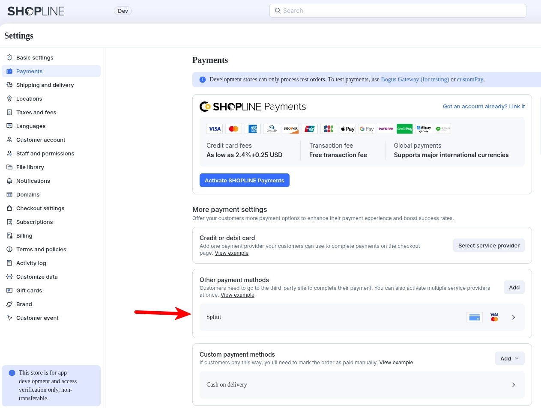Screen dimensions: 541x408
Task: Click the Customize data braces icon
Action: (x=9, y=277)
